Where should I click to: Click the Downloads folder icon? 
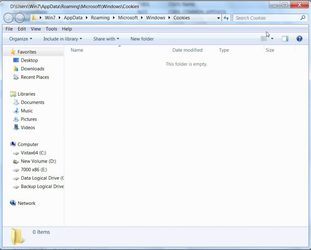pyautogui.click(x=16, y=69)
